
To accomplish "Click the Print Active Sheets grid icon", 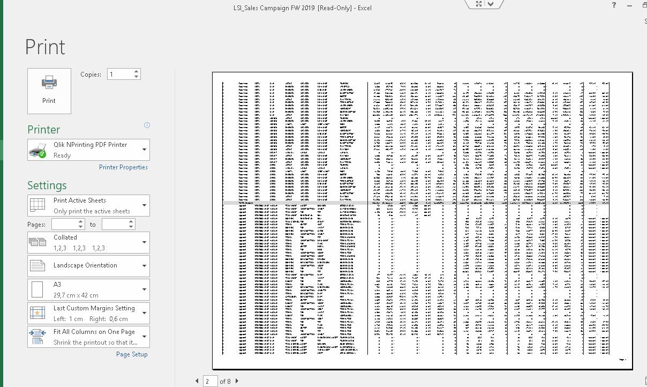I will coord(37,204).
